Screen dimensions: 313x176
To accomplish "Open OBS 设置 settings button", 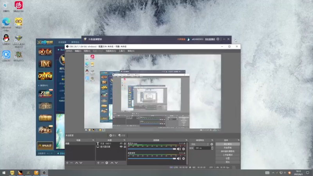I will (228, 158).
